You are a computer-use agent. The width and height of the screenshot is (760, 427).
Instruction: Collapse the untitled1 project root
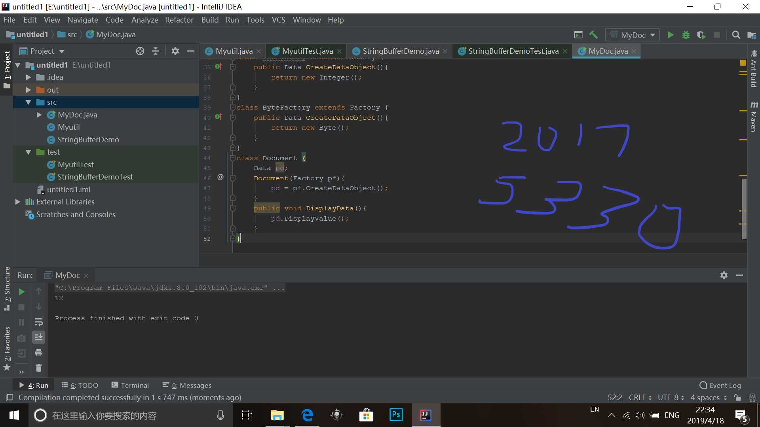tap(18, 65)
